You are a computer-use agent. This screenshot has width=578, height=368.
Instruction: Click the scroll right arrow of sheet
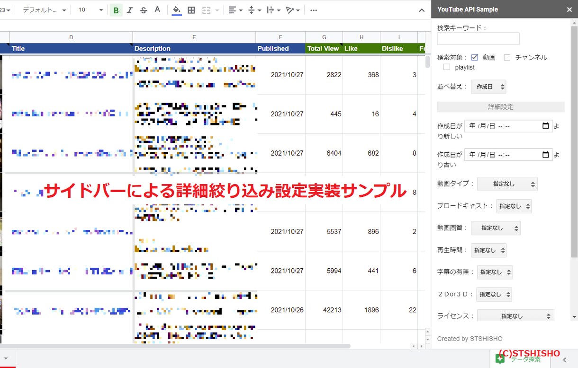[x=422, y=346]
